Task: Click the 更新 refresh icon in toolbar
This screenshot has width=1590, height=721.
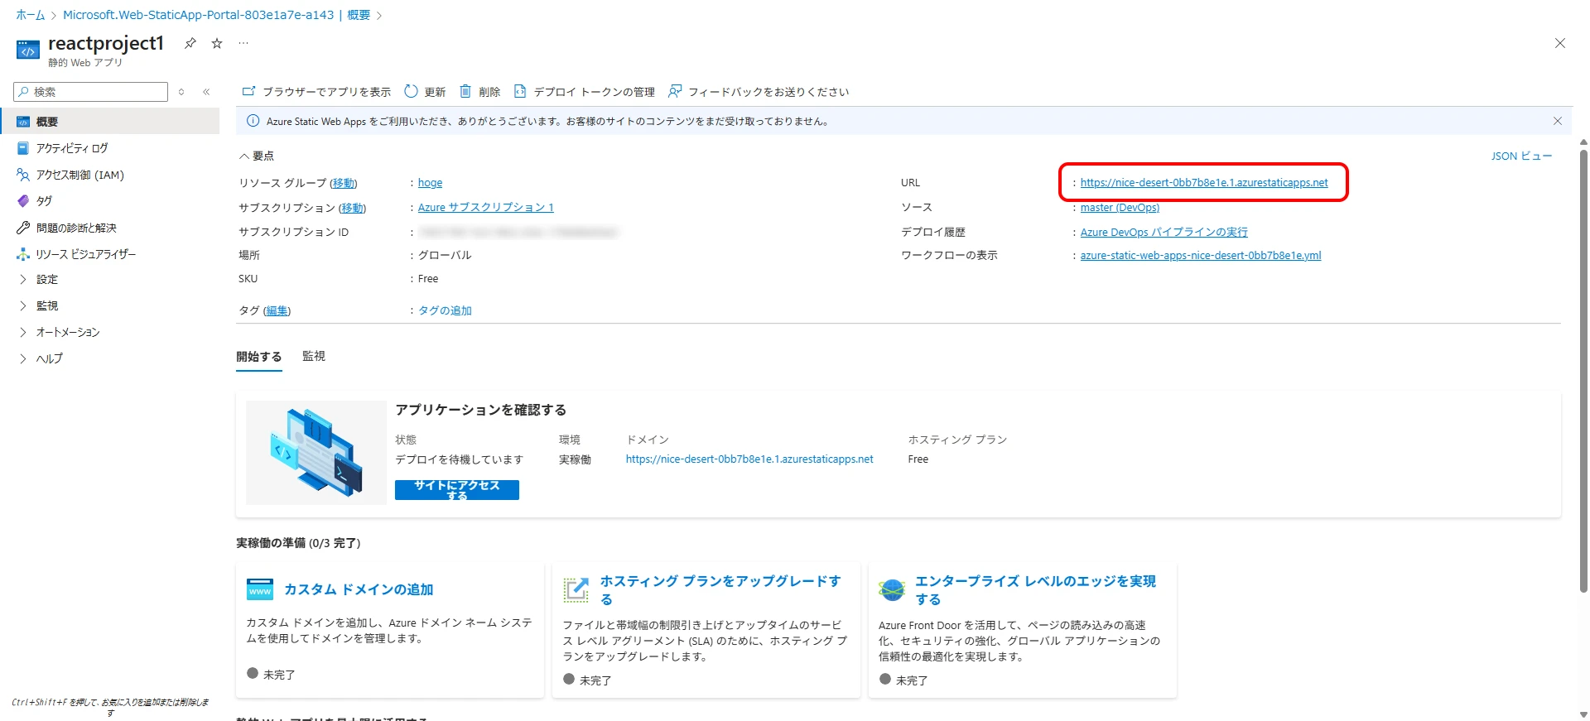Action: 412,92
